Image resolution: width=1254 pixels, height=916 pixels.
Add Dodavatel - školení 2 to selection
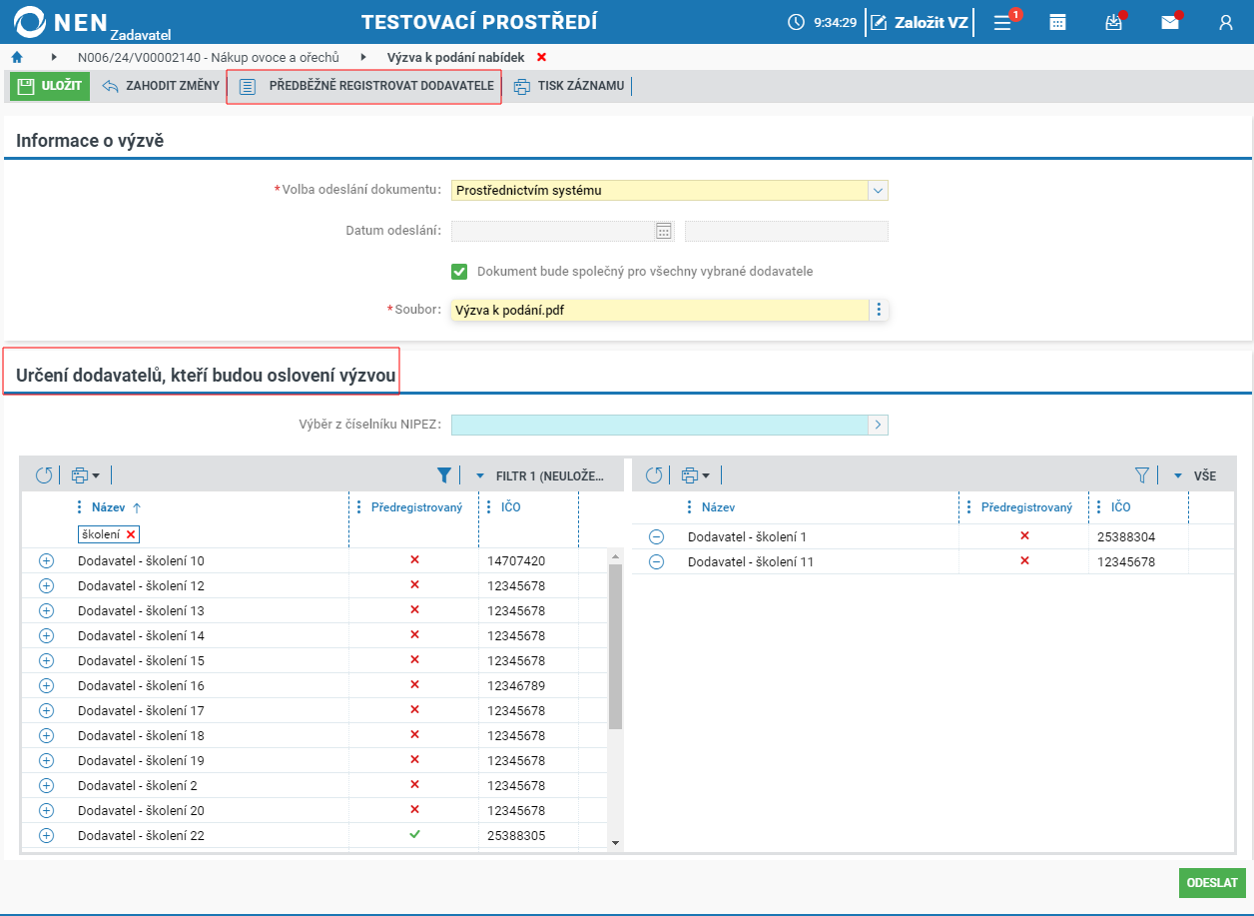pos(46,785)
